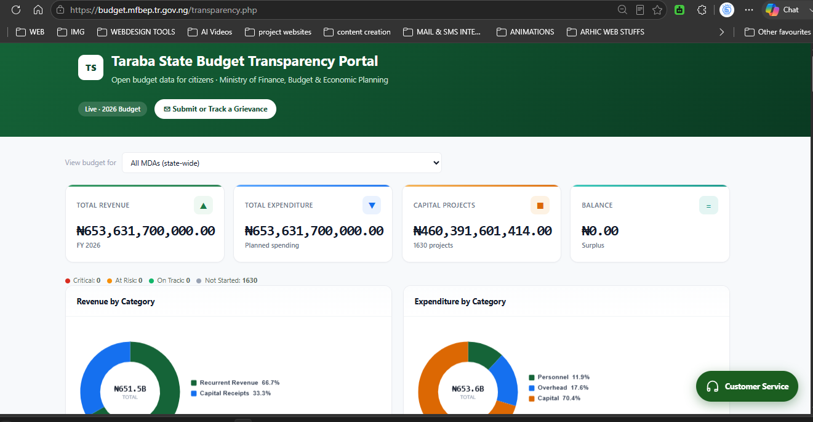The height and width of the screenshot is (422, 813).
Task: Click Expenditure by Category heading
Action: (460, 301)
